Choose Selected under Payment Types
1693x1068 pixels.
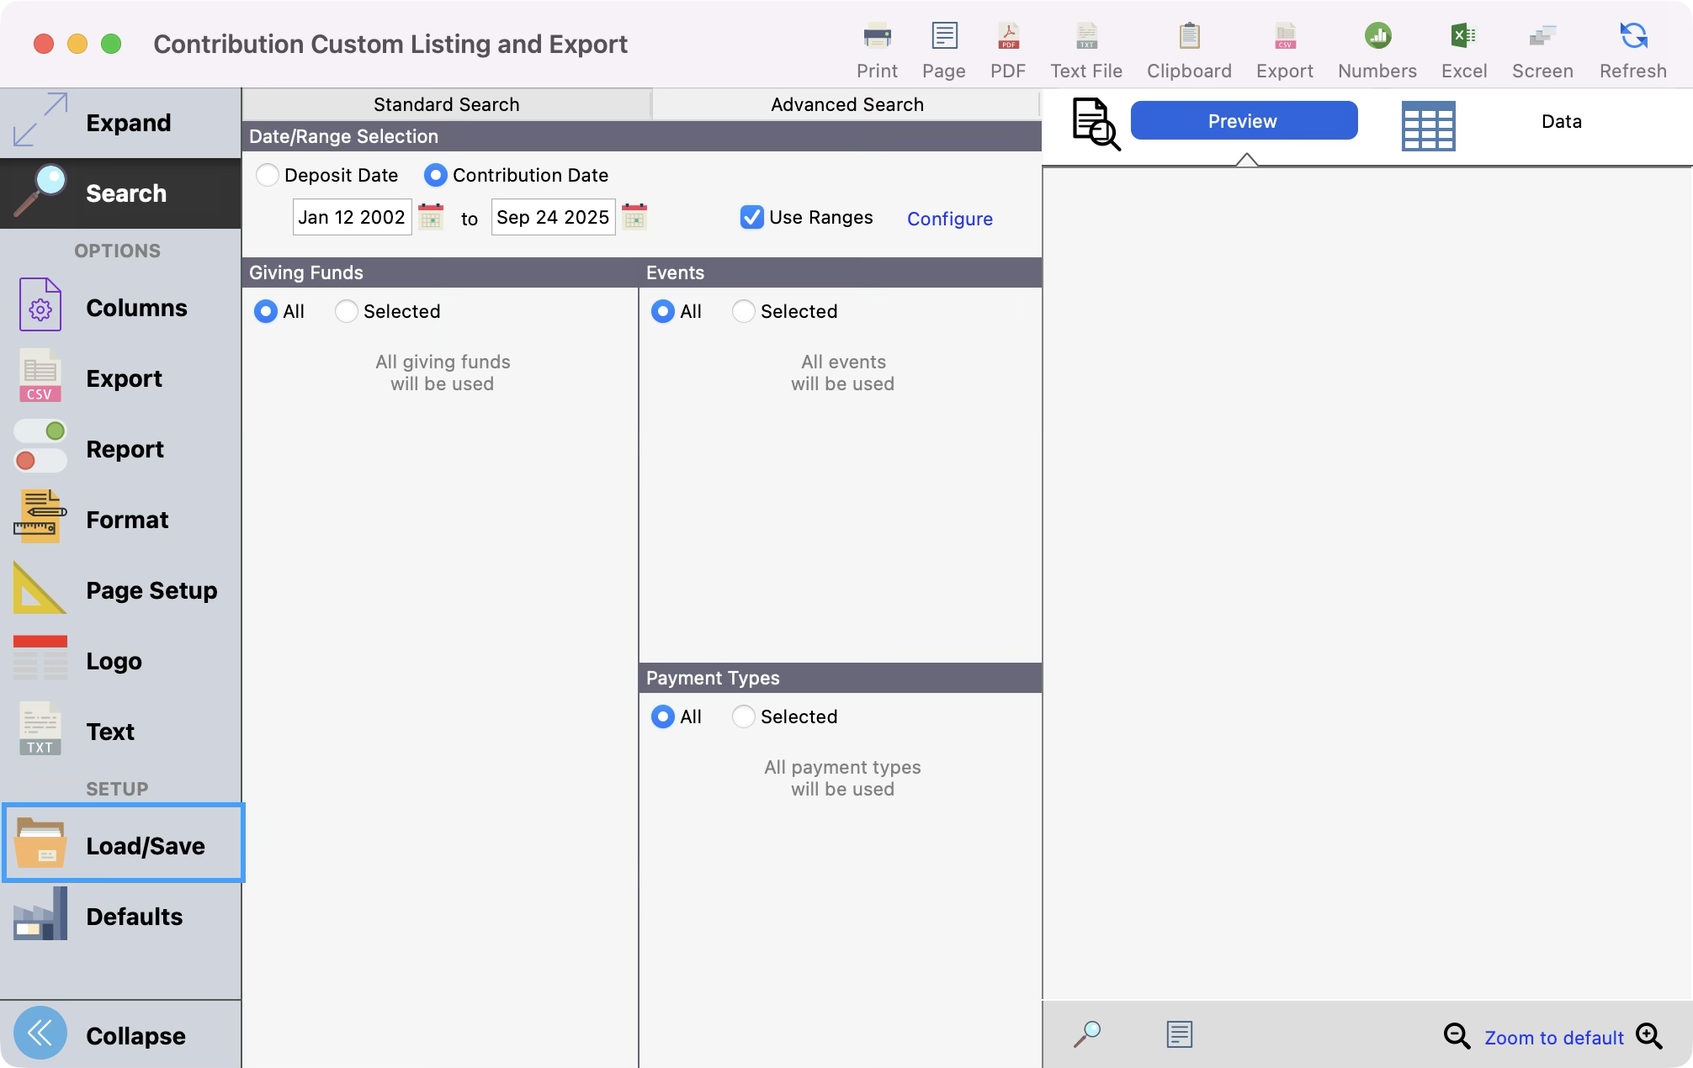point(744,716)
